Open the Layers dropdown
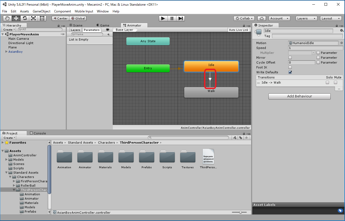The image size is (345, 221). [306, 18]
